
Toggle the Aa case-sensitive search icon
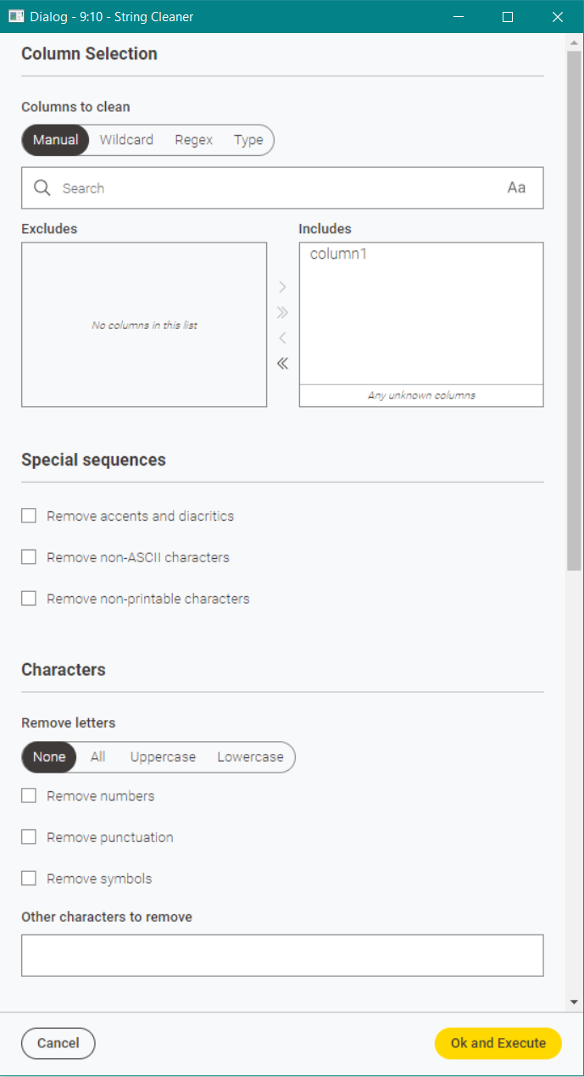pos(516,188)
